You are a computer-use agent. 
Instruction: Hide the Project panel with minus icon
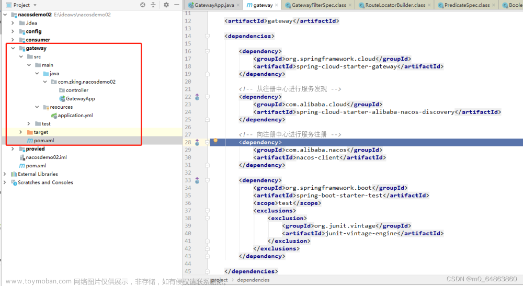[177, 5]
